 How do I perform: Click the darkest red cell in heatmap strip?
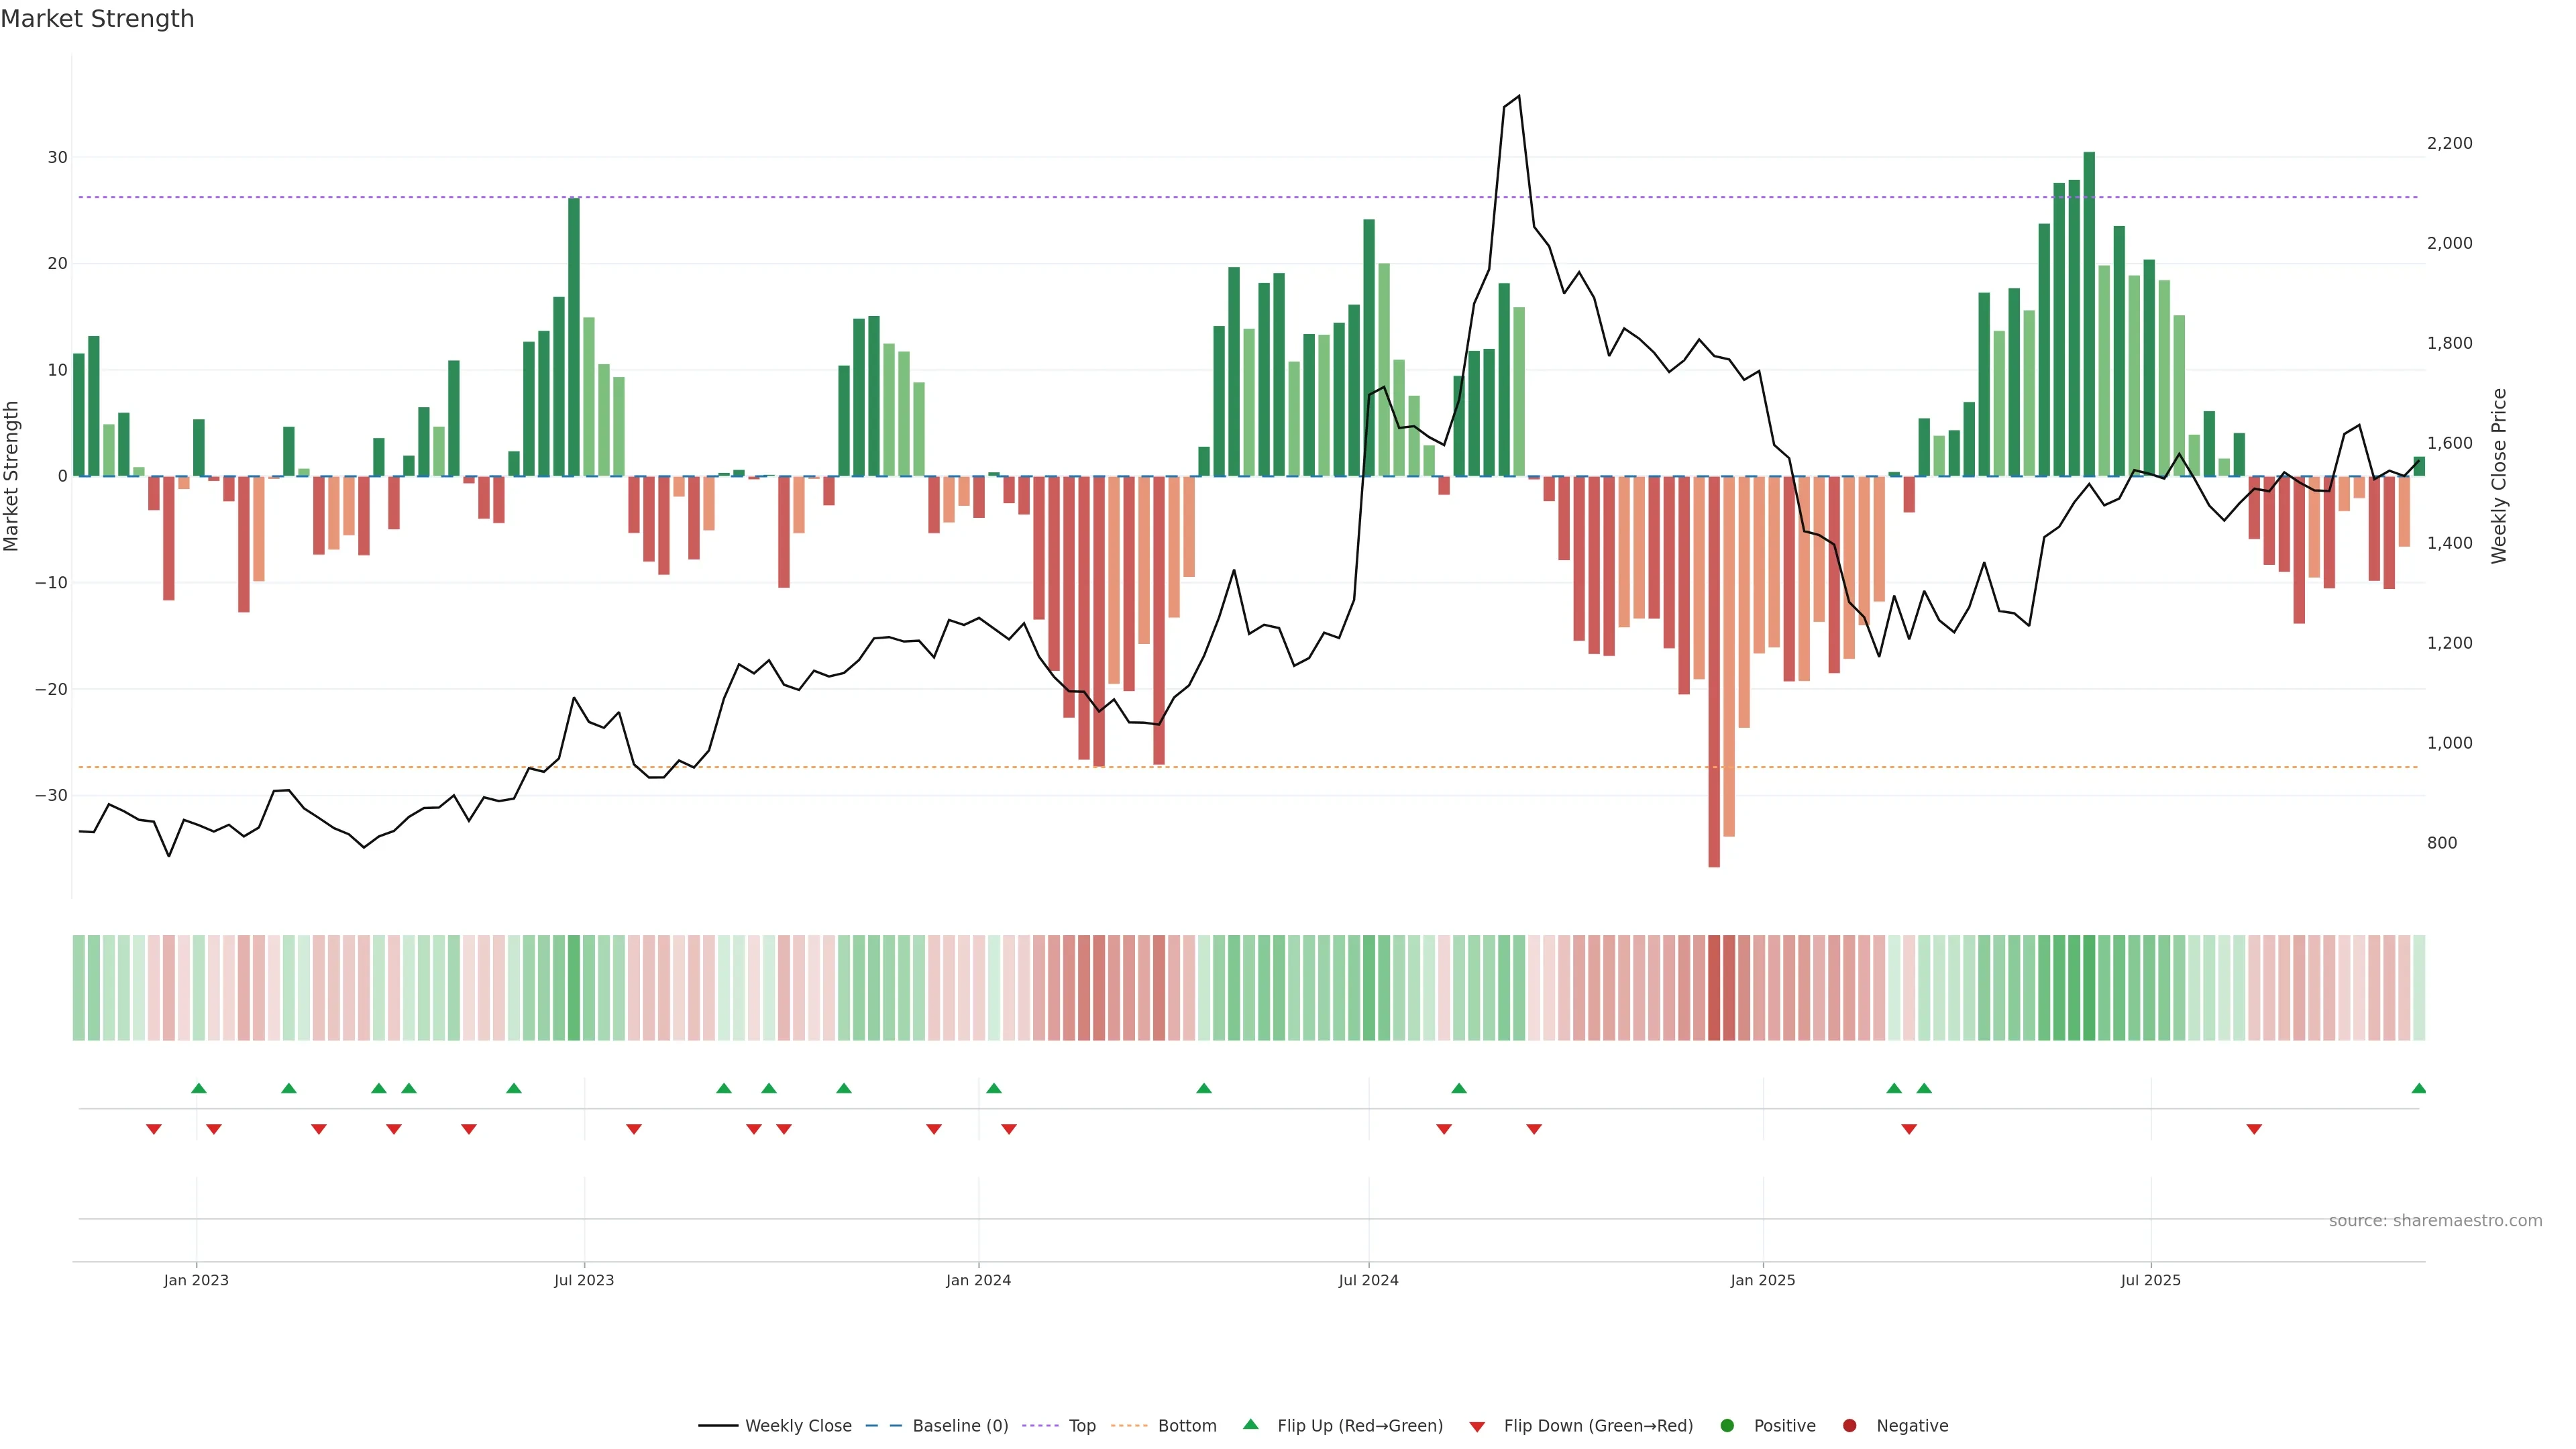tap(1714, 987)
